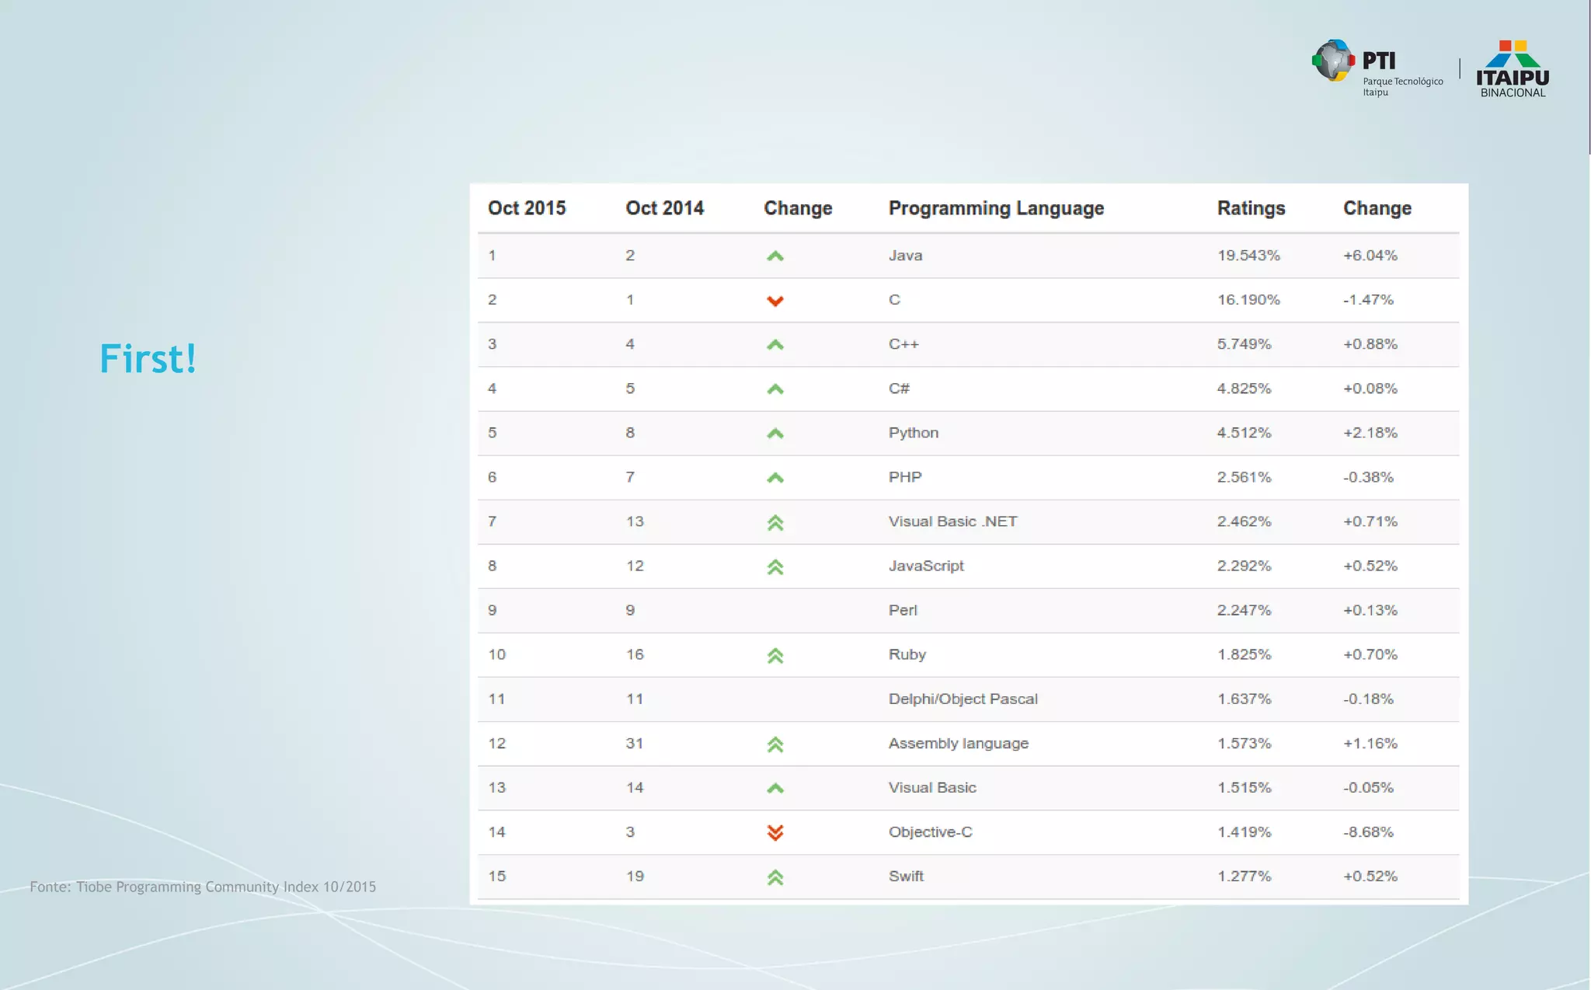The image size is (1591, 990).
Task: Select the Java language cell
Action: 905,256
